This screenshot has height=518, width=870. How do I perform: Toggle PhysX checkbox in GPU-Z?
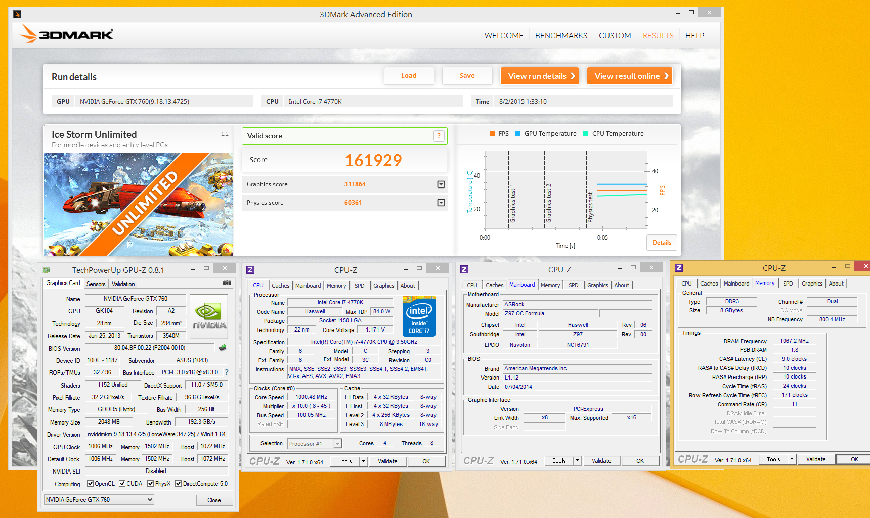[x=150, y=484]
